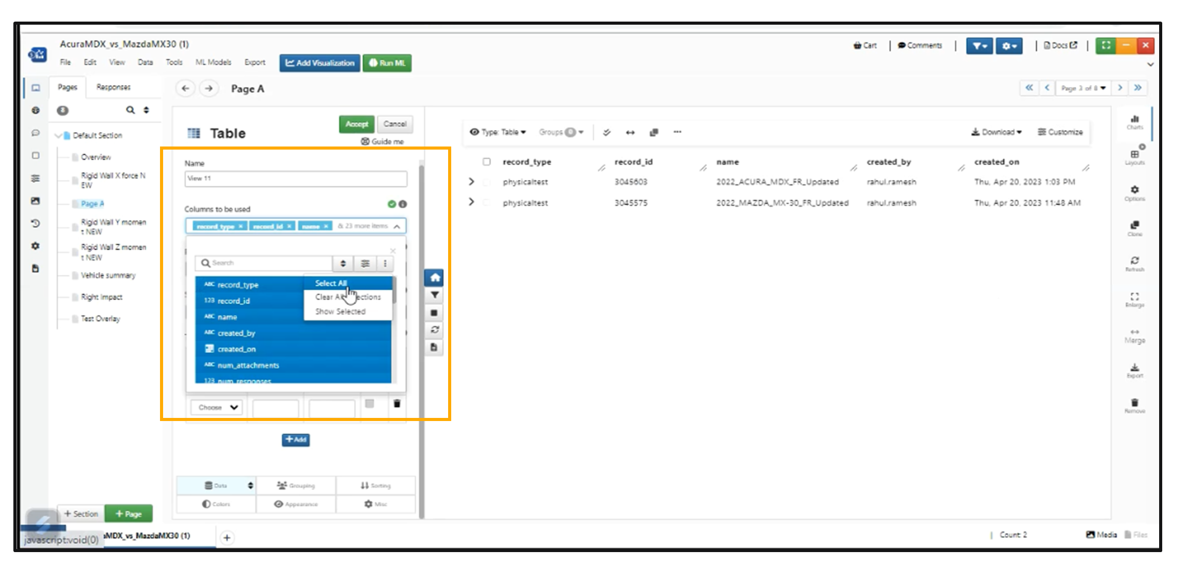Open the Sorting tab in editor
The image size is (1190, 567).
pos(376,485)
